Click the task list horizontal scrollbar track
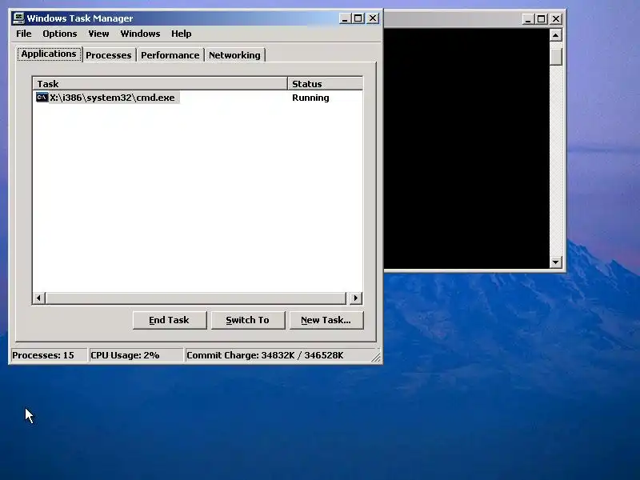 (x=196, y=298)
